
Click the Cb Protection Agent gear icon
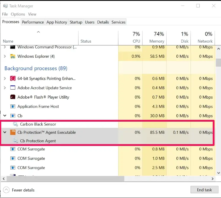[x=15, y=141]
